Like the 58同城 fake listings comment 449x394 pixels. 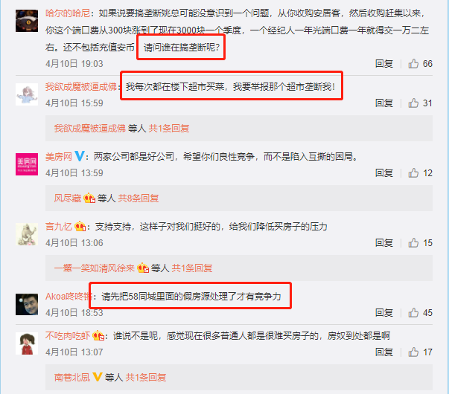(413, 312)
